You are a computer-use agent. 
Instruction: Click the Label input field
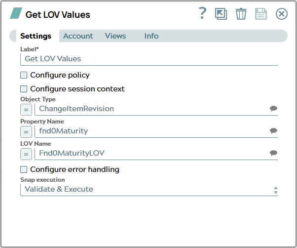149,59
